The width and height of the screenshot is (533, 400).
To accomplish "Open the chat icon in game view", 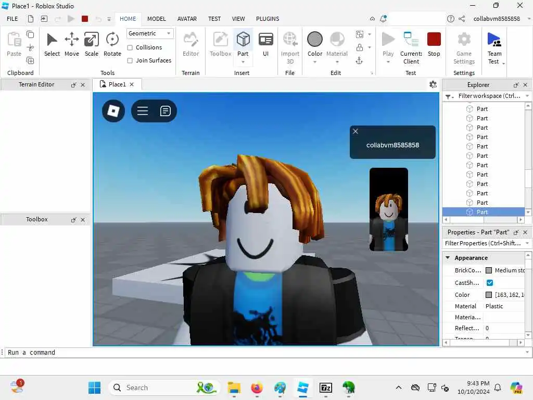I will 165,111.
